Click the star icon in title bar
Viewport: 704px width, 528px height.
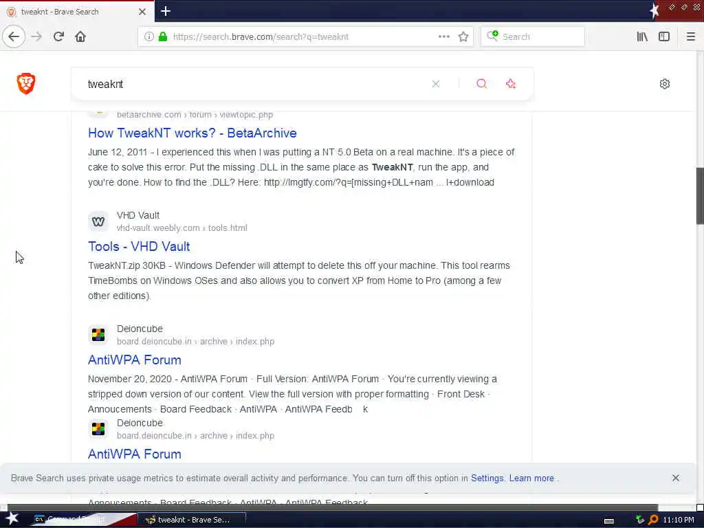[654, 11]
